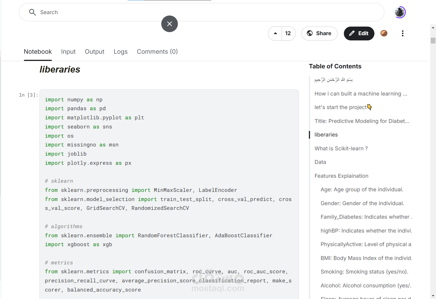Click the vote count 12
Screen dimensions: 436x299
click(288, 33)
